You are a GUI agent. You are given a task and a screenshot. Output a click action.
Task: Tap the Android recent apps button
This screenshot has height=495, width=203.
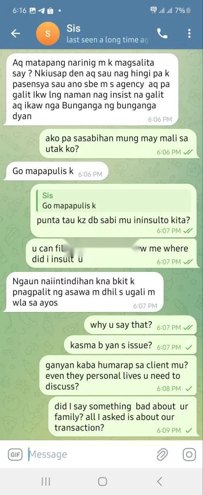[46, 481]
